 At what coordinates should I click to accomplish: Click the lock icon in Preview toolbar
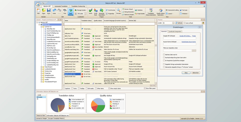(203, 23)
